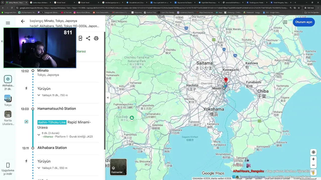Screen dimensions: 321x180
Task: Bookmark this page with the star icon
Action: point(299,8)
